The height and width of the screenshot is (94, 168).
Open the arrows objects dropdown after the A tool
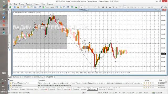[120, 7]
